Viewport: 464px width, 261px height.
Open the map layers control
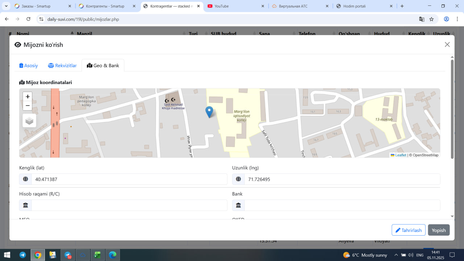click(x=29, y=121)
